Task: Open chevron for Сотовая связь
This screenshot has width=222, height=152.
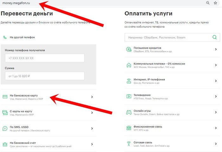Action: (216, 144)
